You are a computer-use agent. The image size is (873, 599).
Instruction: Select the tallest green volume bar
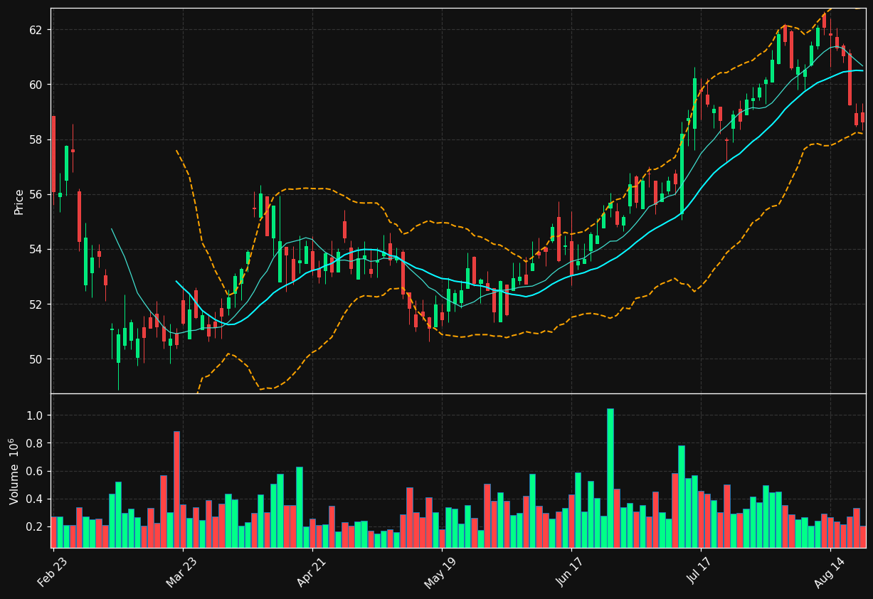(x=610, y=478)
